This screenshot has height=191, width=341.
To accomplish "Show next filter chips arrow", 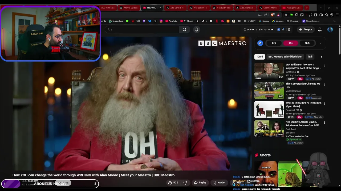I will click(x=321, y=57).
